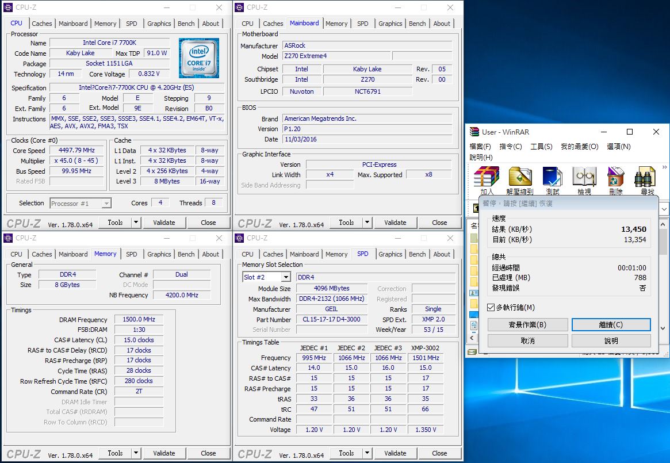Open the WinRAR 指令(C) menu
Screen dimensions: 670x463
click(511, 147)
